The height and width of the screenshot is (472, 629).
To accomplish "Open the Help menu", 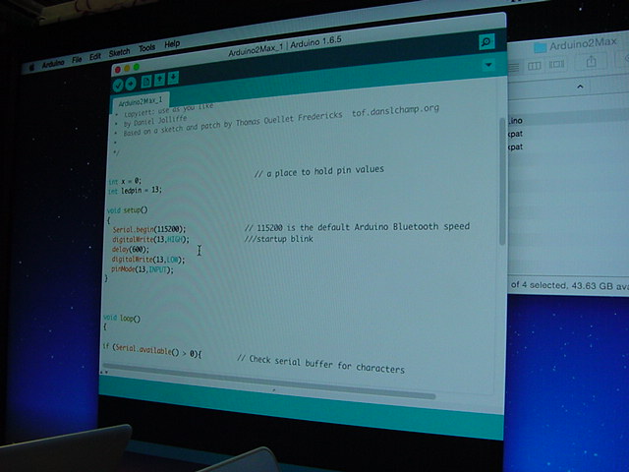I will [x=172, y=44].
